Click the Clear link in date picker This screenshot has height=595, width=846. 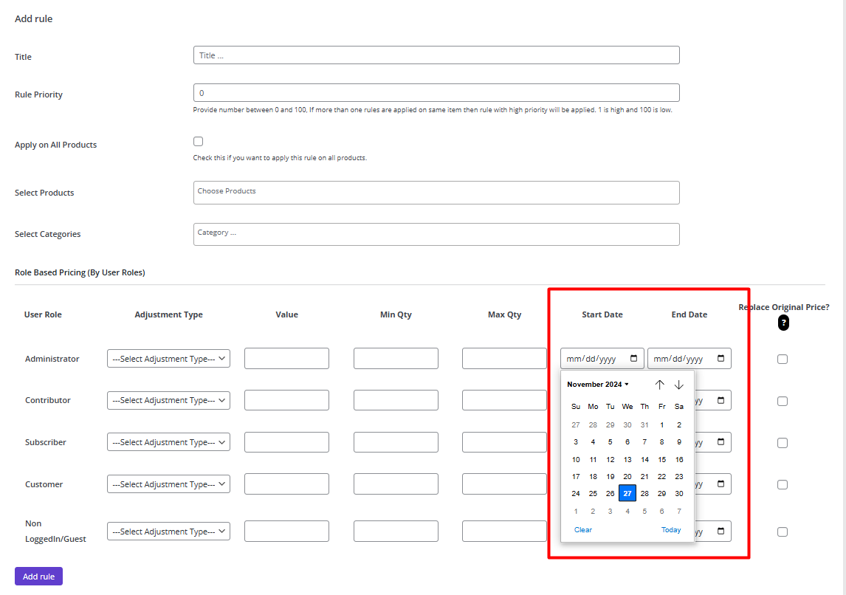coord(582,530)
